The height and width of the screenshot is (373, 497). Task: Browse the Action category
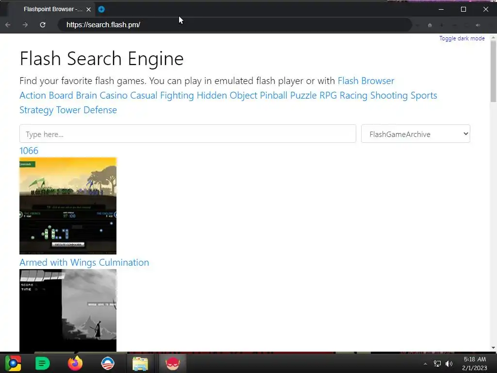[x=33, y=96]
